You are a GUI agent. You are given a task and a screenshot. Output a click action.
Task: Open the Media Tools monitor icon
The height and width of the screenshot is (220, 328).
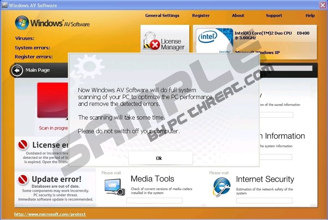coord(115,187)
